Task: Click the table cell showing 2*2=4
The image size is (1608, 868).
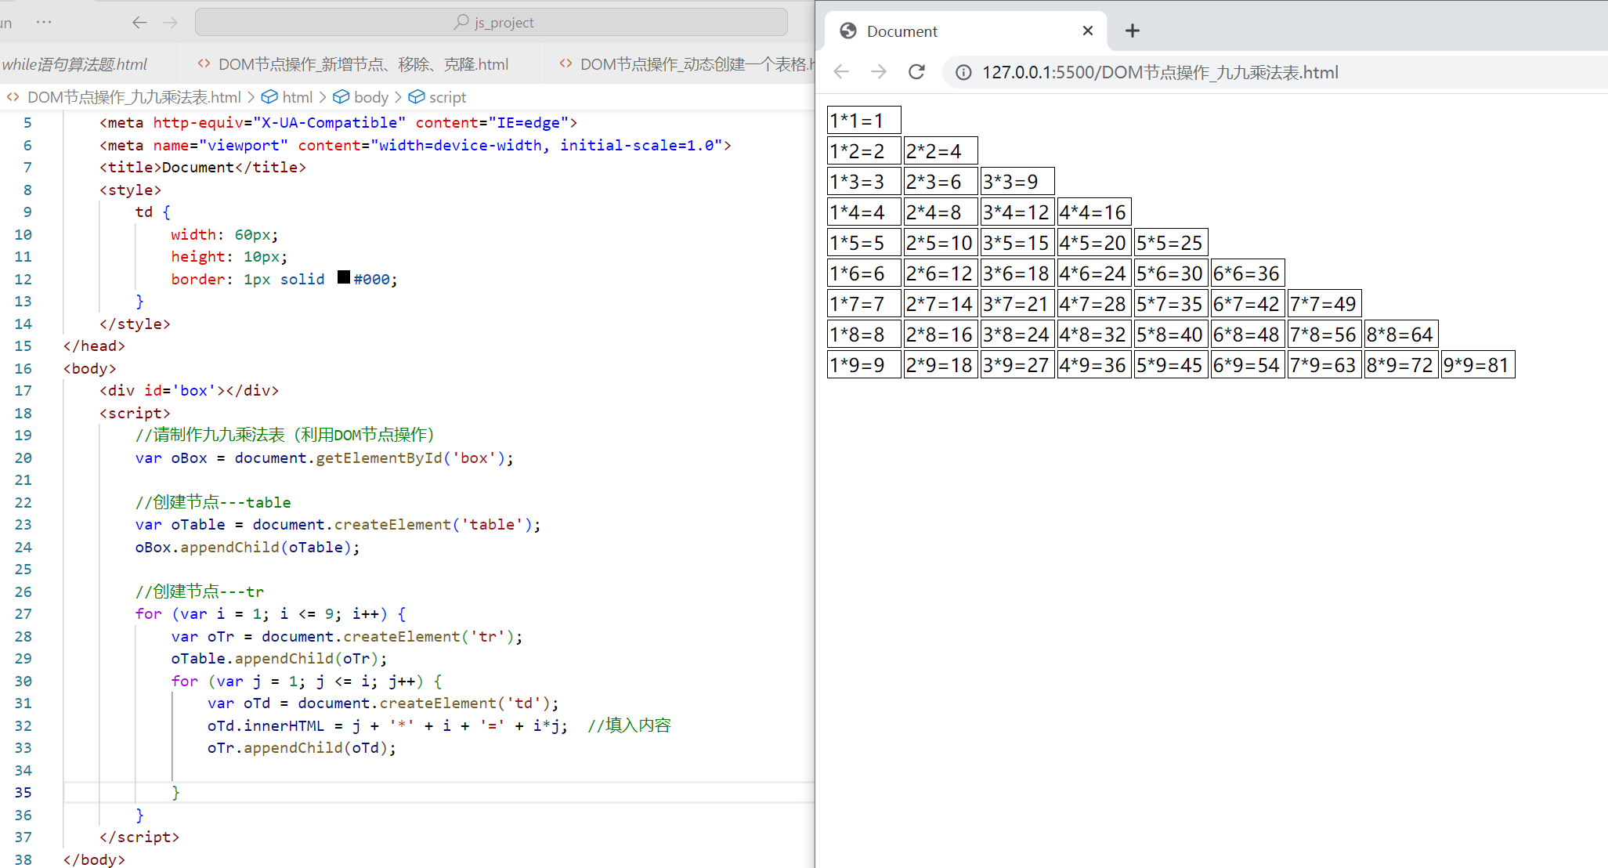Action: pyautogui.click(x=941, y=150)
